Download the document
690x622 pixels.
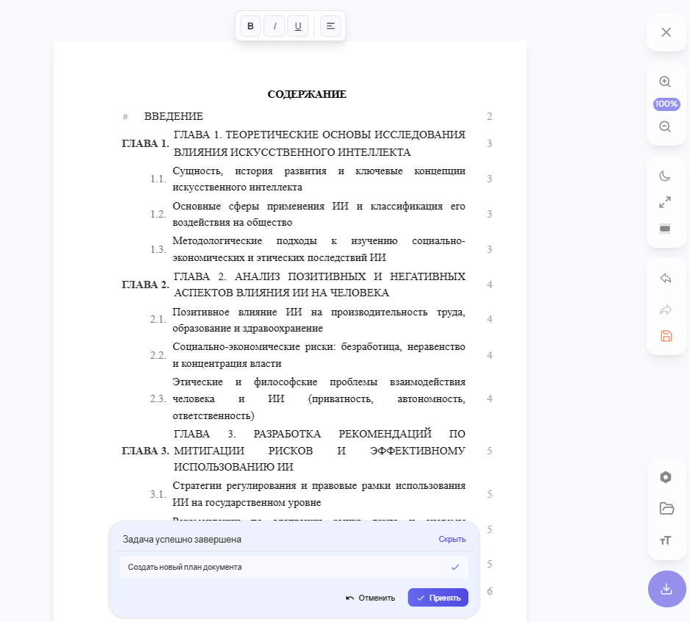[666, 589]
